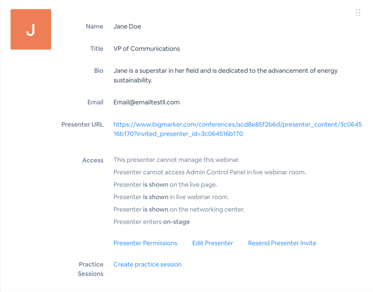Open the Presenter URL link

point(237,129)
